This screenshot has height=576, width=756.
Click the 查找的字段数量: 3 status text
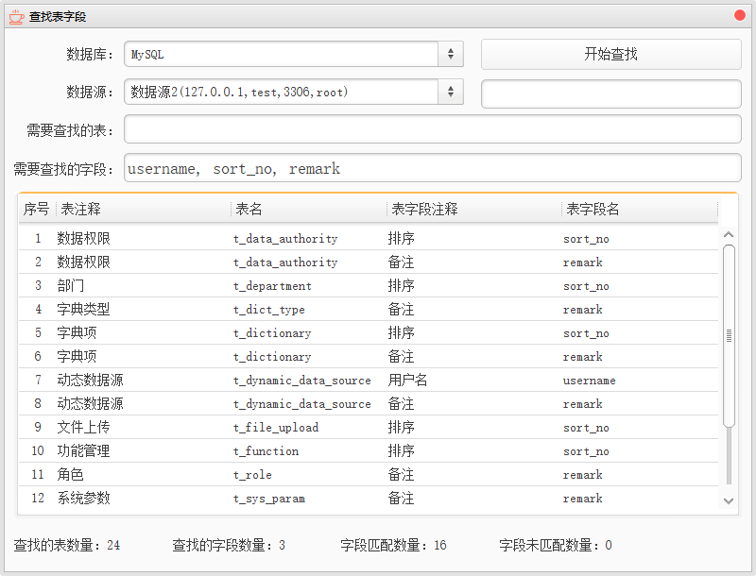229,545
